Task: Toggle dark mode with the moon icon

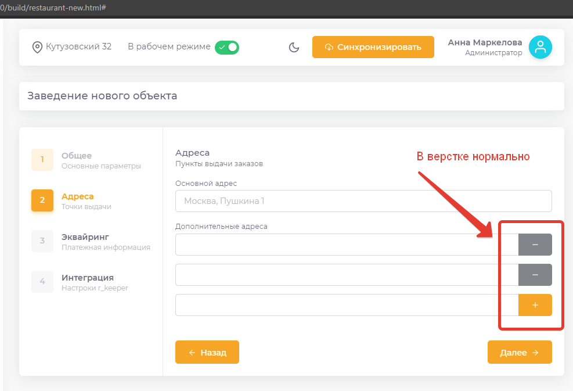Action: pos(294,47)
